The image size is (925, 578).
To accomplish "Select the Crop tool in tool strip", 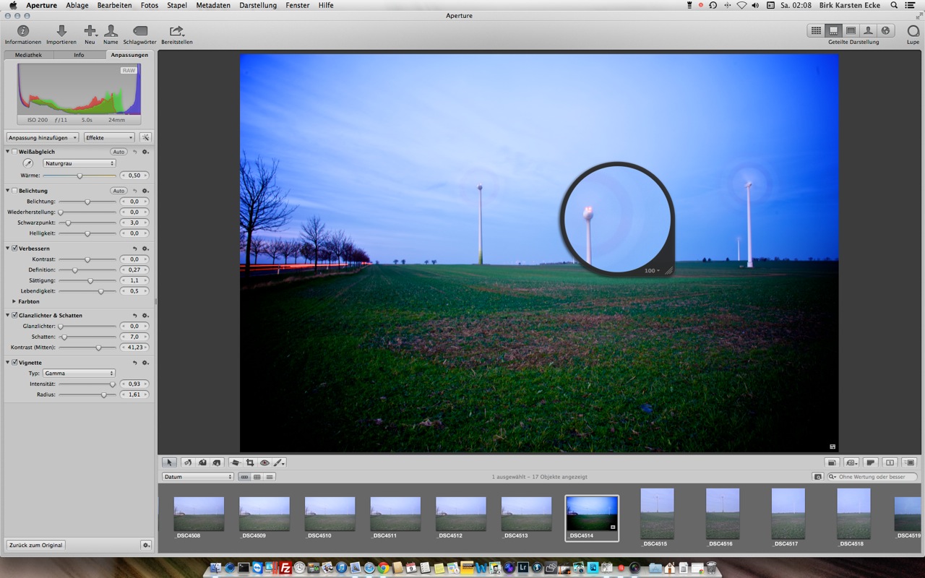I will (x=250, y=462).
